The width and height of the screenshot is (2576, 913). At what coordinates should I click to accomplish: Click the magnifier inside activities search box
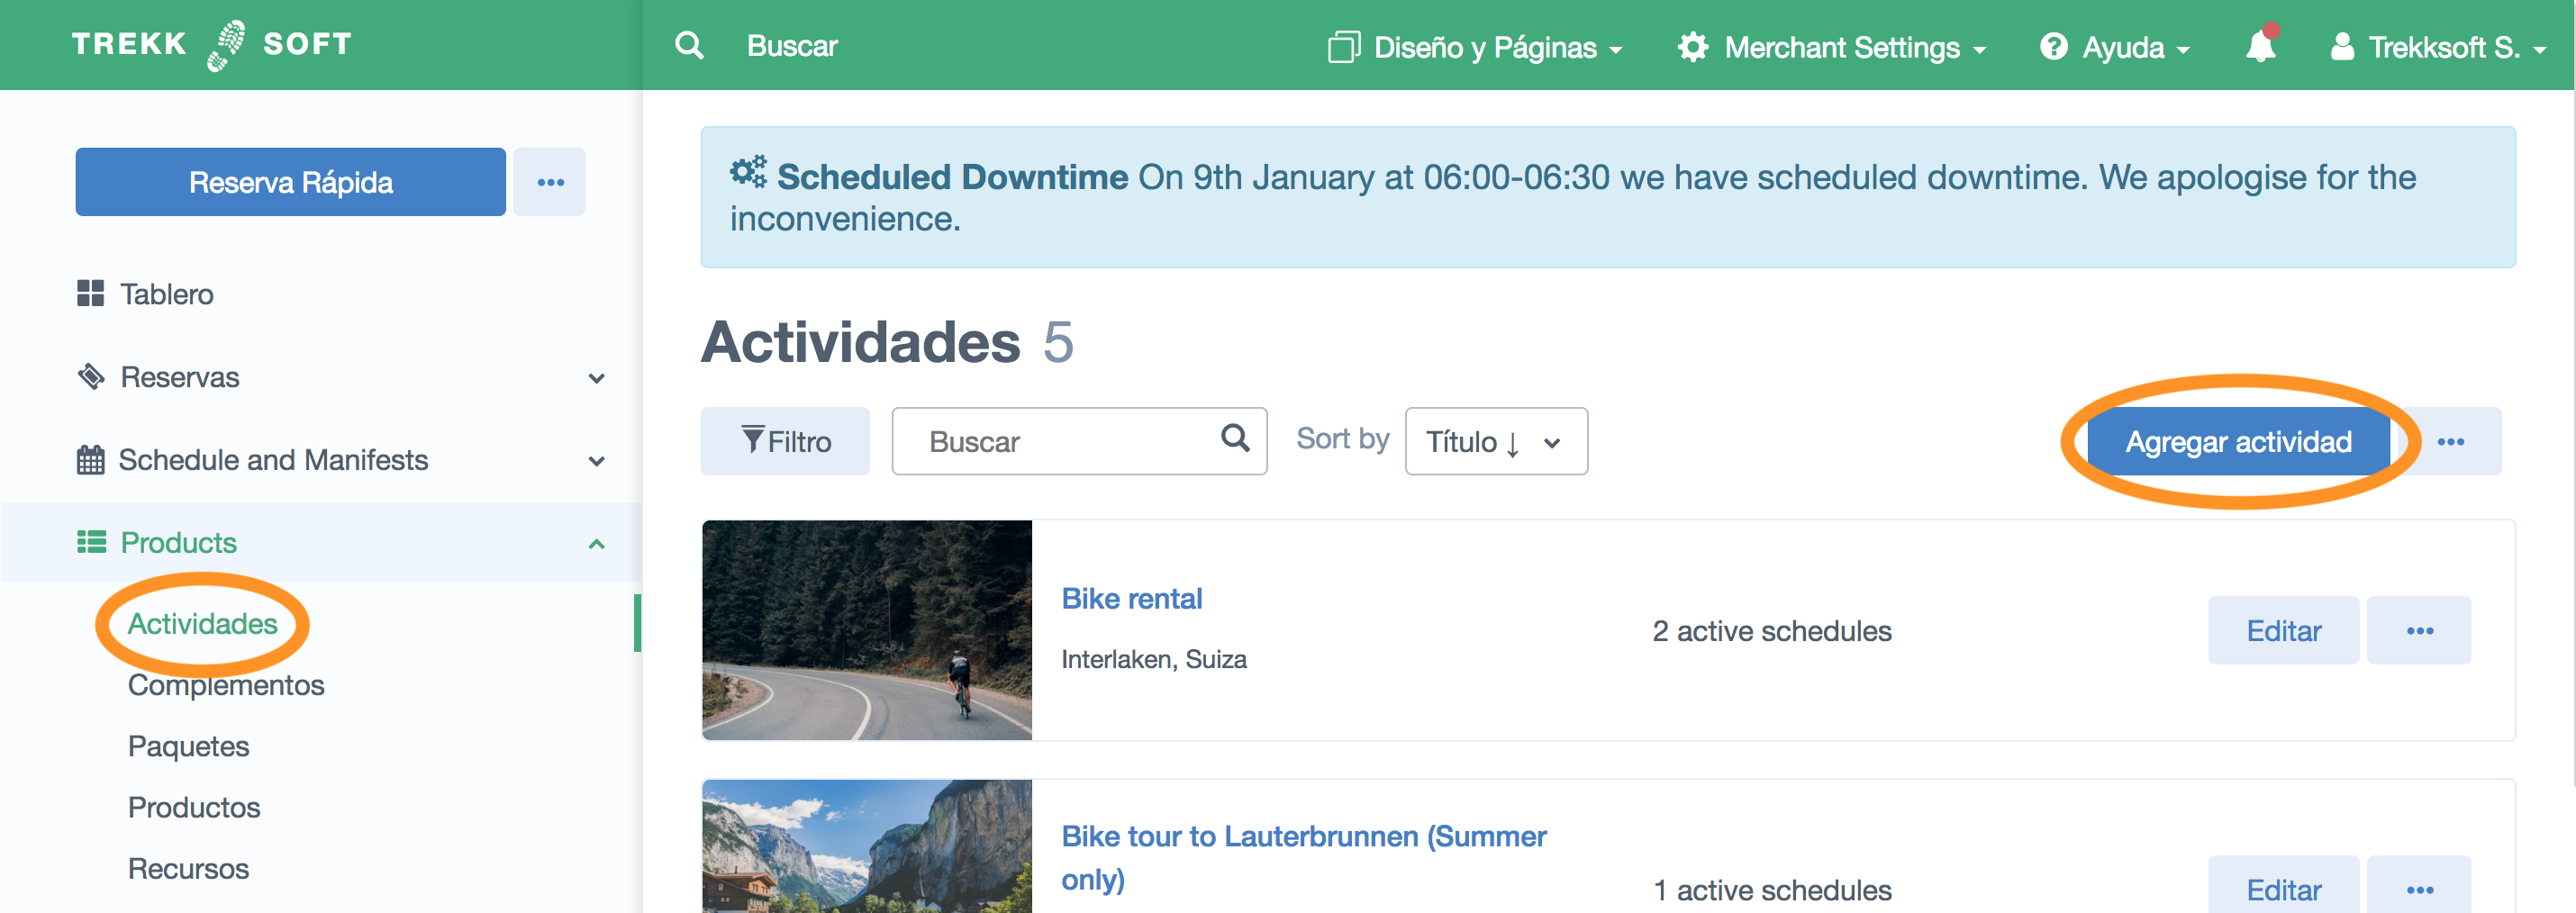tap(1235, 438)
